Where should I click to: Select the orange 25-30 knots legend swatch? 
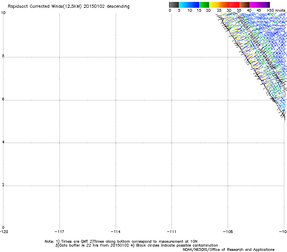coord(224,5)
